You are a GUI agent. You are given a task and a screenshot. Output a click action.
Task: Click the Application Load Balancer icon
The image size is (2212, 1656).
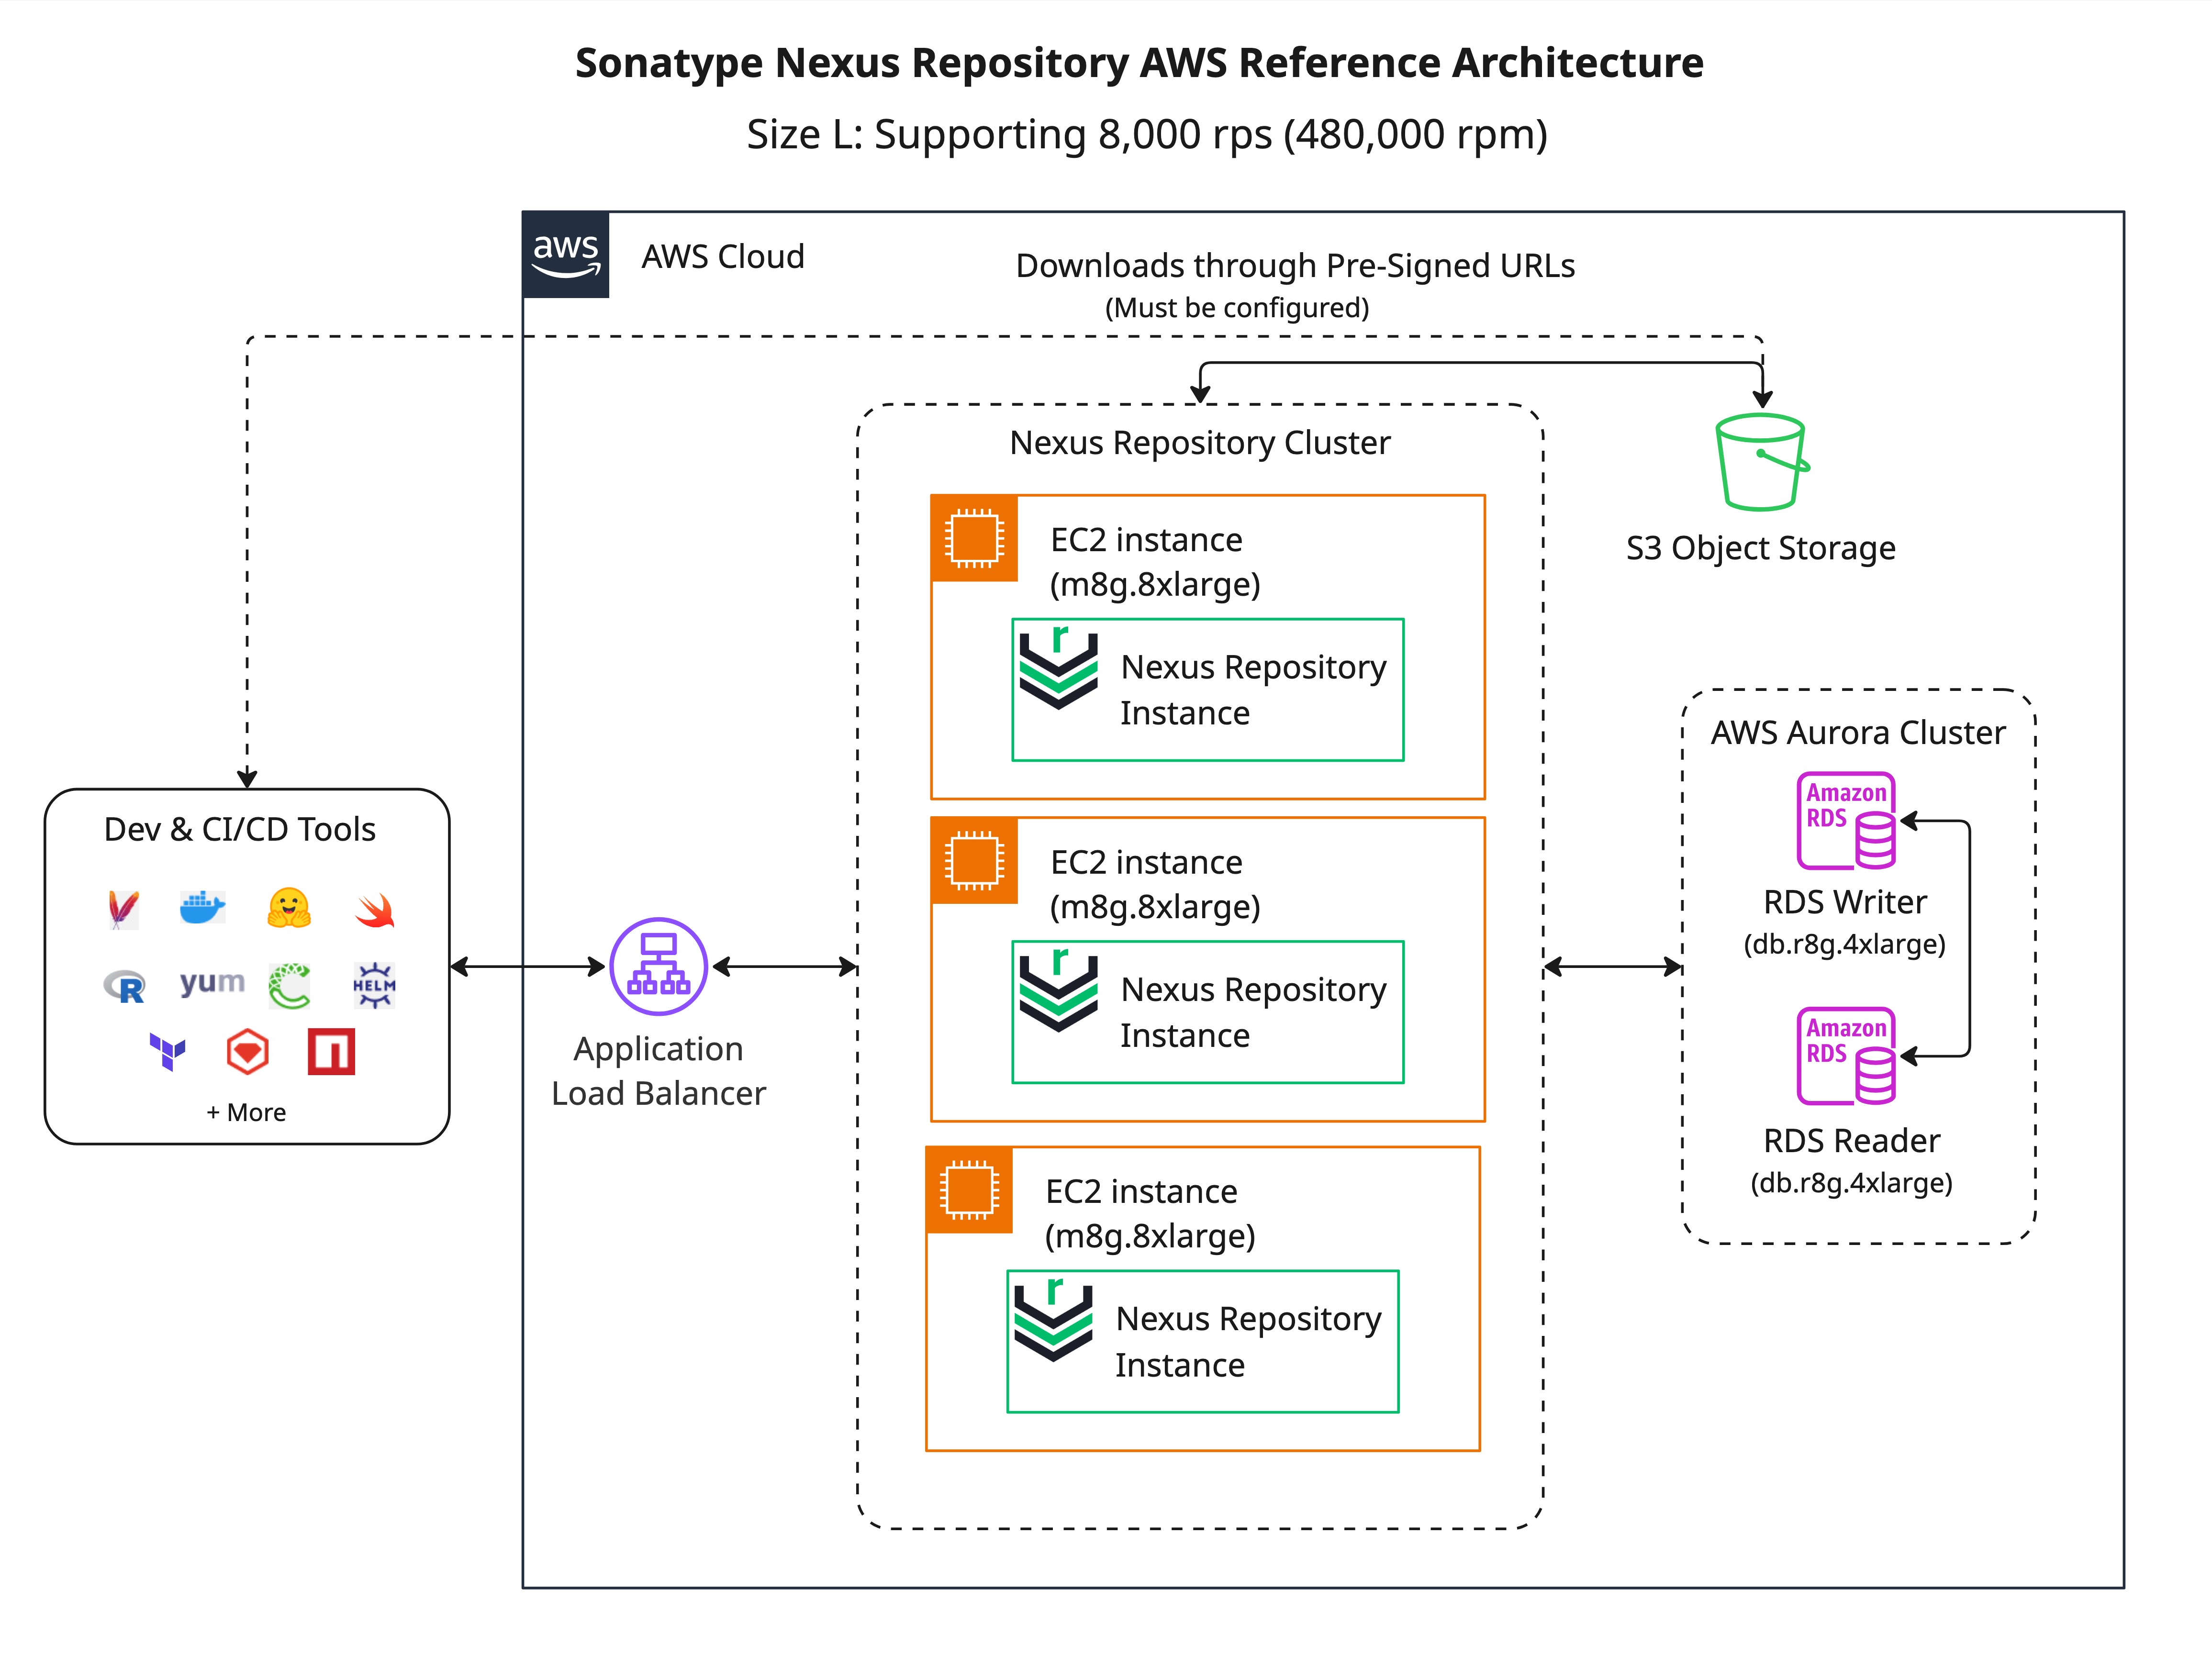coord(658,966)
